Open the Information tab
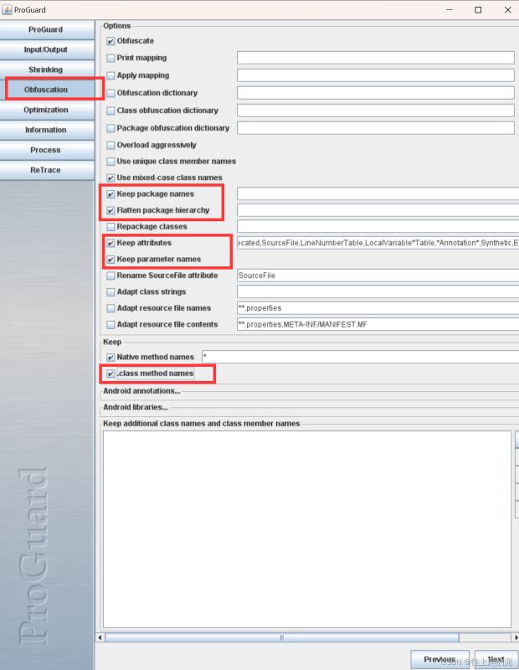 46,130
